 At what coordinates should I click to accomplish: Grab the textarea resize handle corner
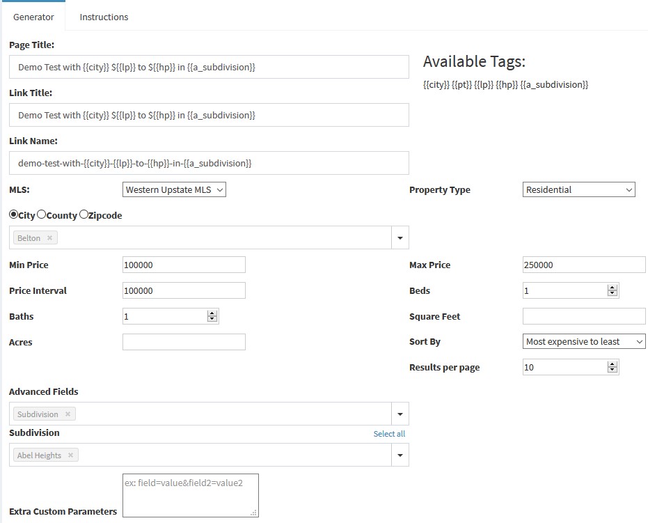pos(254,513)
